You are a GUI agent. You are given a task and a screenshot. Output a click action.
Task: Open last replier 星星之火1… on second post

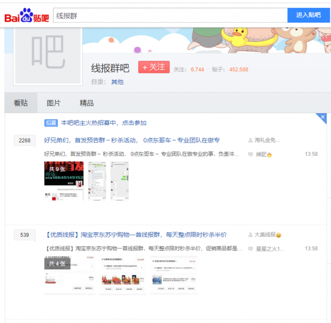coord(269,248)
